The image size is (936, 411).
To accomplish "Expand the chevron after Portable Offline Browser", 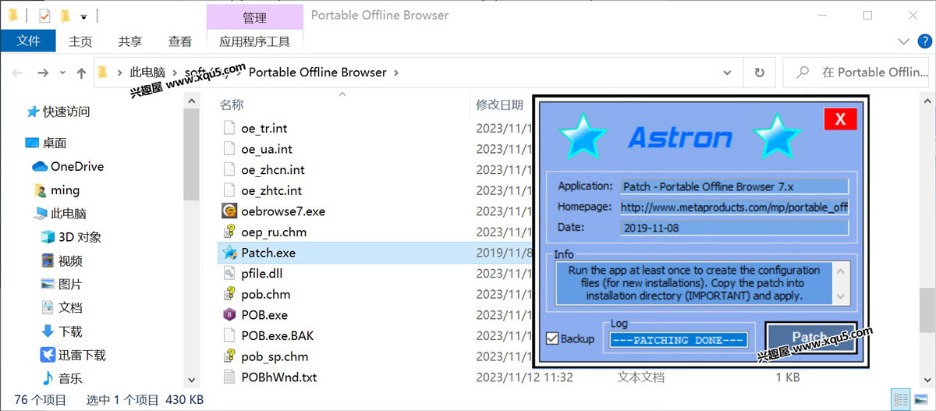I will [x=395, y=73].
